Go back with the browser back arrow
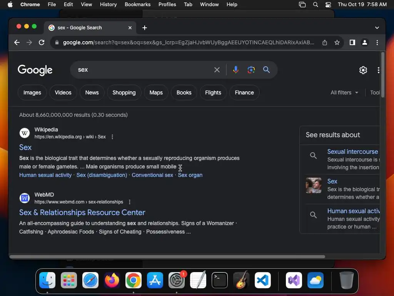 [17, 42]
